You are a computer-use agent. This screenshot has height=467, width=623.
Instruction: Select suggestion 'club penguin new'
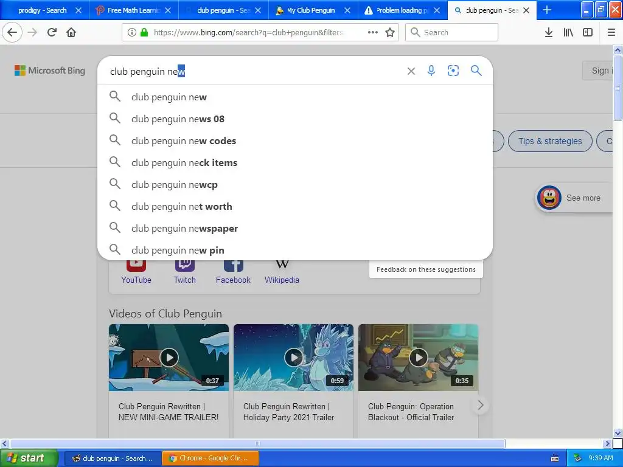pos(295,97)
